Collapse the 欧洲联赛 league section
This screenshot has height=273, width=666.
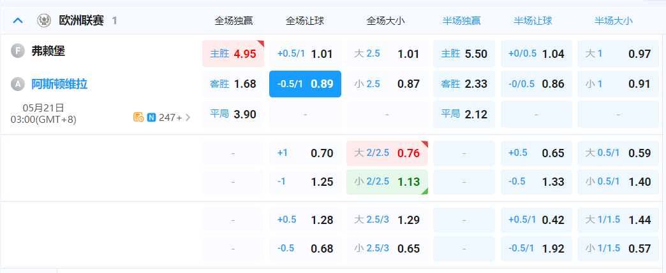(18, 20)
